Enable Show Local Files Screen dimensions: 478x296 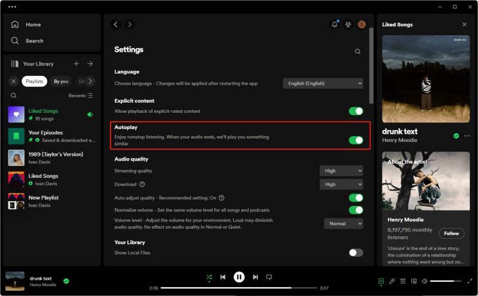coord(356,253)
